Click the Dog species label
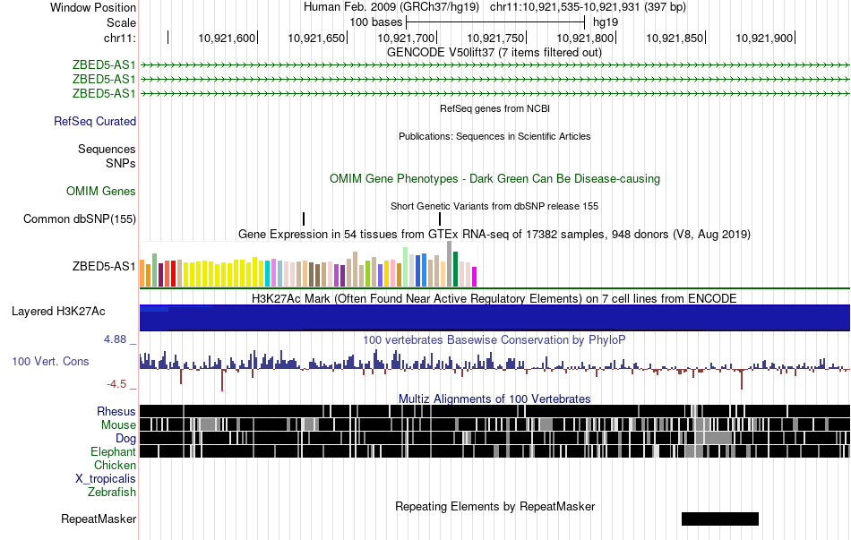 tap(125, 439)
